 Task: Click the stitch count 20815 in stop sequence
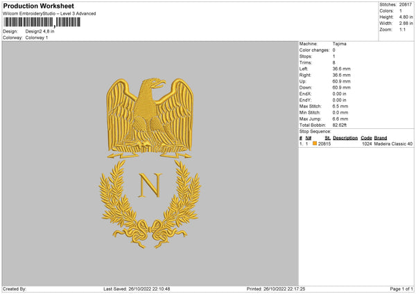pos(324,144)
